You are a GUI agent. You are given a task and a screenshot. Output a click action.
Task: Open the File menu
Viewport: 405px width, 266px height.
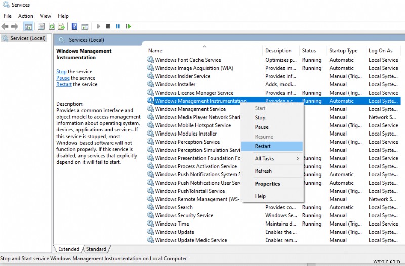tap(7, 16)
